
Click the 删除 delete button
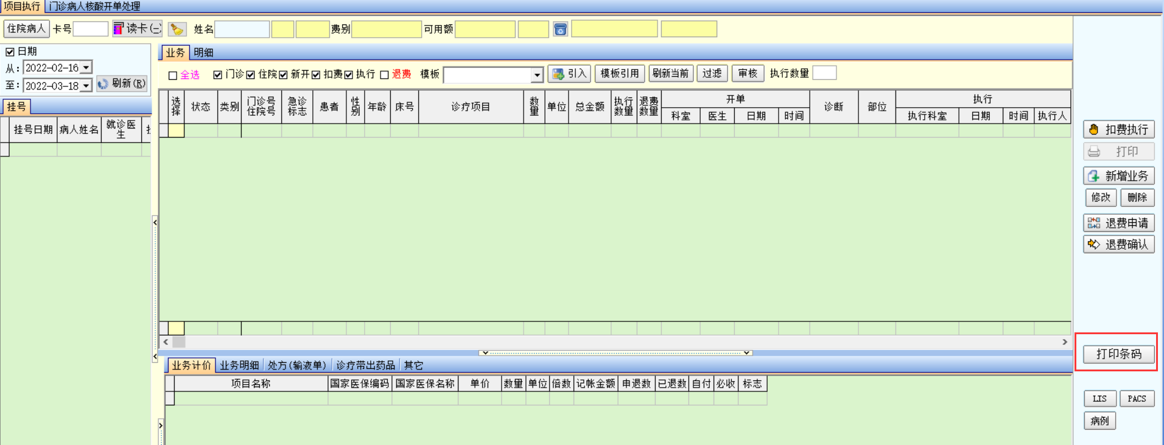(x=1137, y=197)
